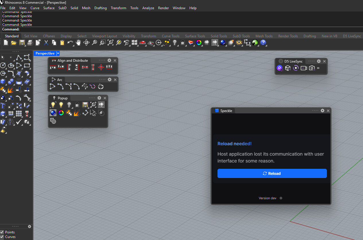Viewport: 363px width, 240px height.
Task: Click the hatch pattern icon in Popup panel
Action: pyautogui.click(x=53, y=121)
